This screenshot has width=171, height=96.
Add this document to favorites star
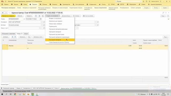10,13
